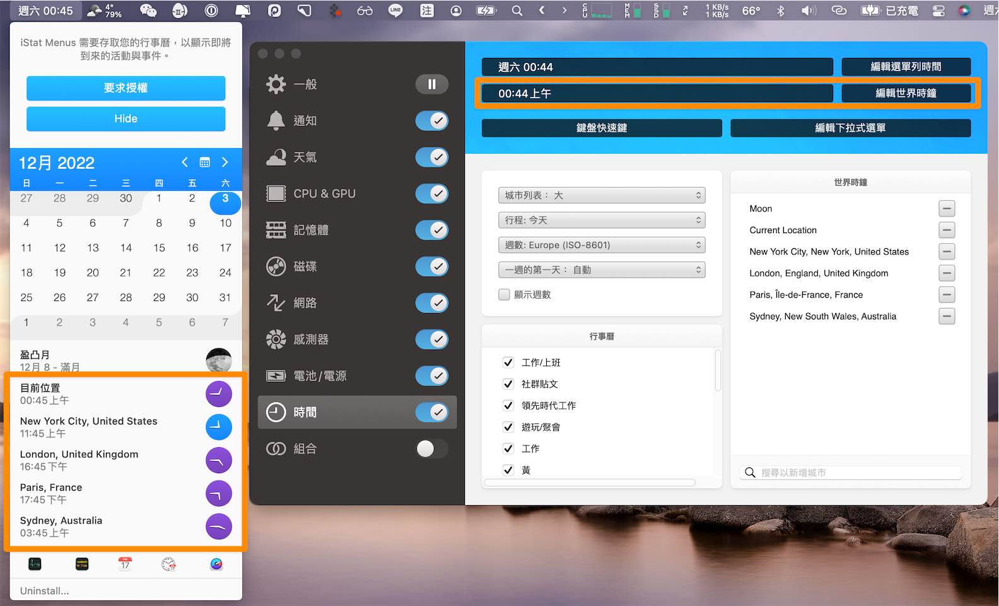Select the 網路 sidebar item
Image resolution: width=999 pixels, height=606 pixels.
point(357,303)
